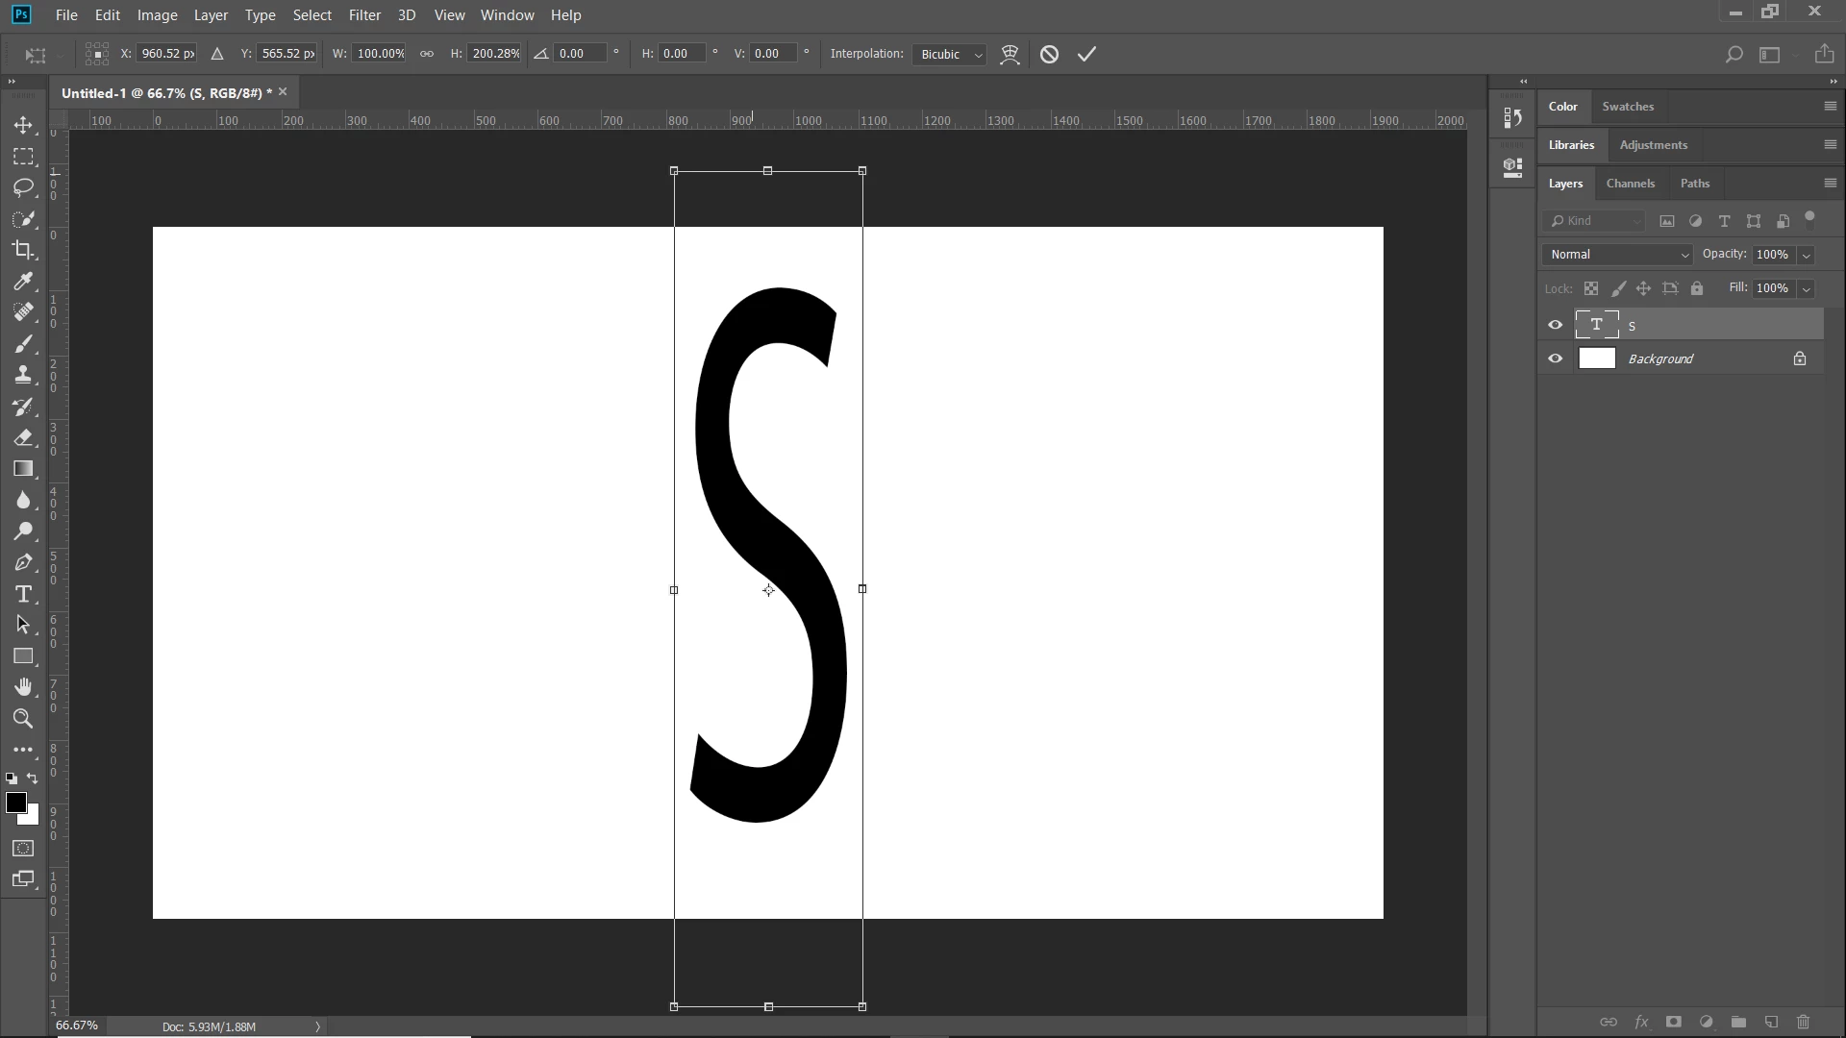Hide the Background layer
This screenshot has height=1038, width=1846.
click(x=1555, y=358)
